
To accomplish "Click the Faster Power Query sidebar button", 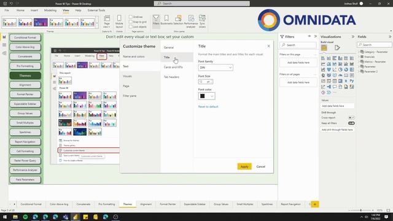I will point(25,160).
